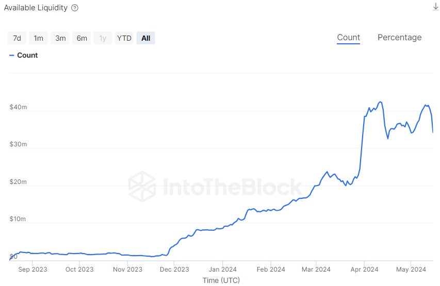Click the blue Count legend line marker
440x286 pixels.
(x=11, y=55)
